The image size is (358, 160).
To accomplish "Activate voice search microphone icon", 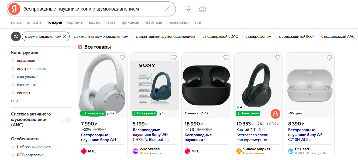I will point(188,9).
